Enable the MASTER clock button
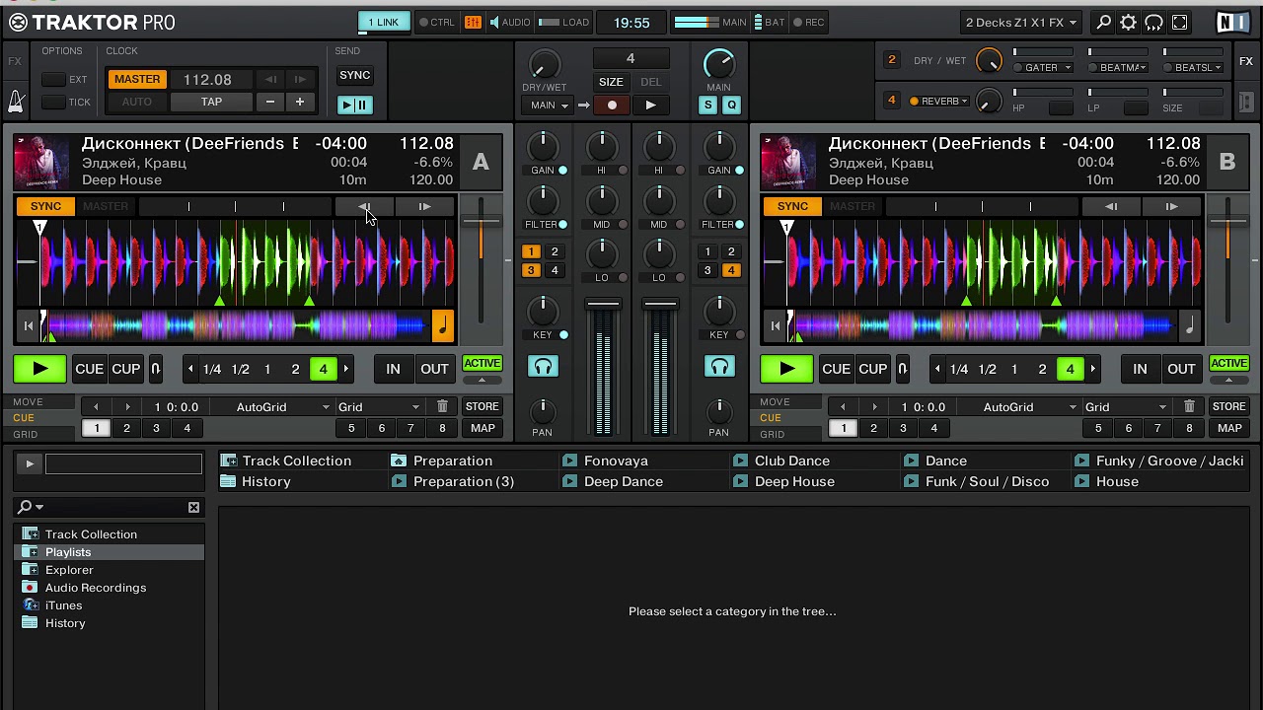 click(x=137, y=79)
